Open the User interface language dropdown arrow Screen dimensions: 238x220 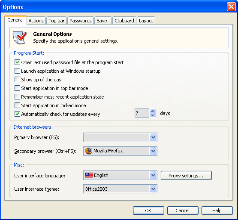click(153, 175)
